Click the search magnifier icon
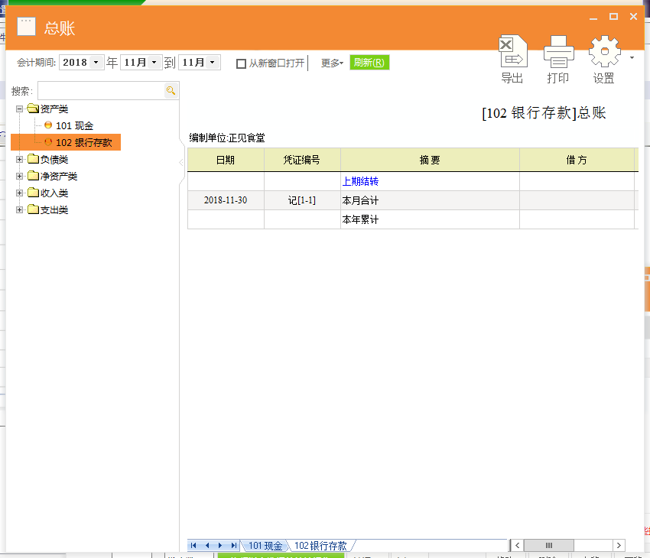 coord(171,91)
